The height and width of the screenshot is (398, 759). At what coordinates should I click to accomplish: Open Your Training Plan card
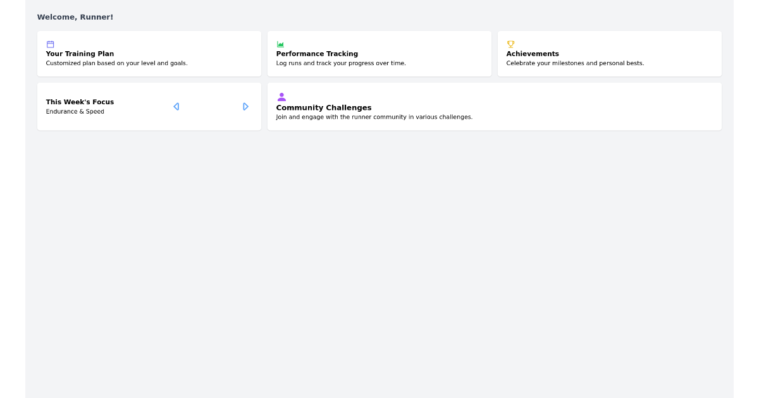tap(149, 54)
